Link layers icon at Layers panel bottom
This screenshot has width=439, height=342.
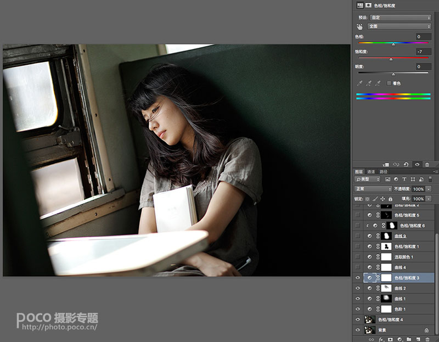[372, 339]
